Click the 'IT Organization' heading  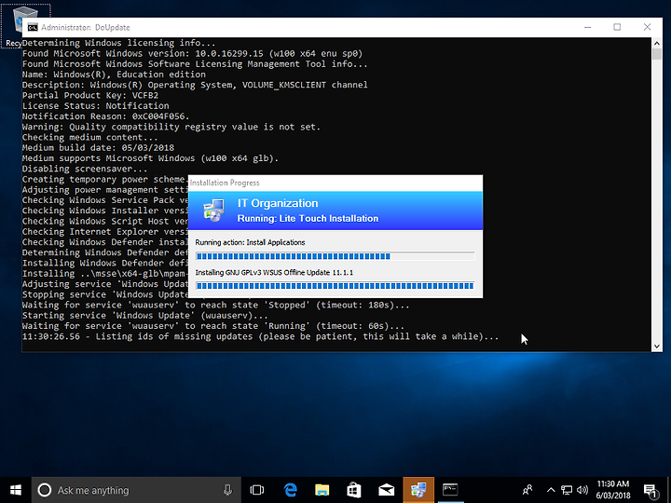(278, 203)
